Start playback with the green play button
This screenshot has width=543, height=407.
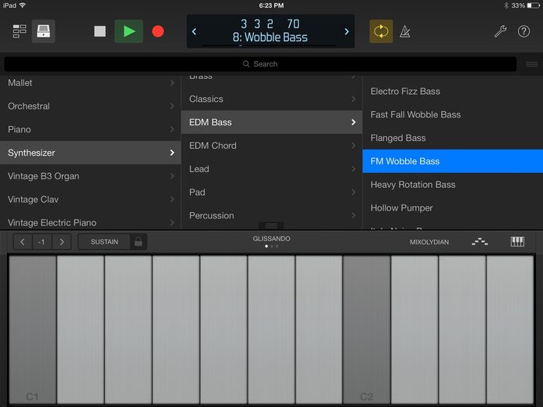[x=129, y=31]
